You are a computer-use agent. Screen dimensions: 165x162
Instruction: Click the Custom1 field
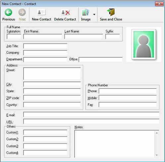click(45, 132)
